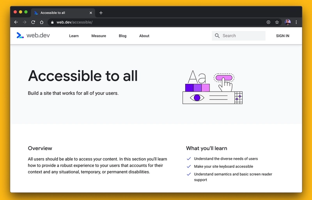Click the red close window button
The width and height of the screenshot is (312, 200).
pyautogui.click(x=15, y=12)
